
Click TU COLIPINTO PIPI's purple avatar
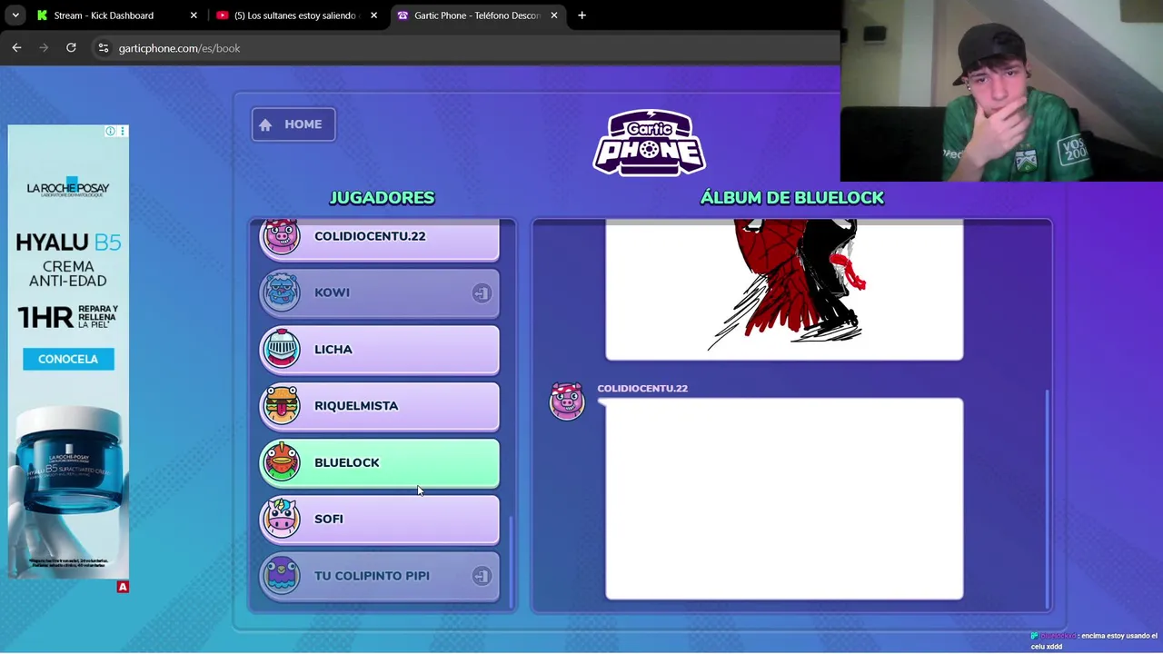(x=281, y=575)
